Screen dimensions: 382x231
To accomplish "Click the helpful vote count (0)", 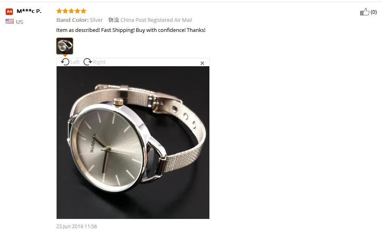I will 374,12.
